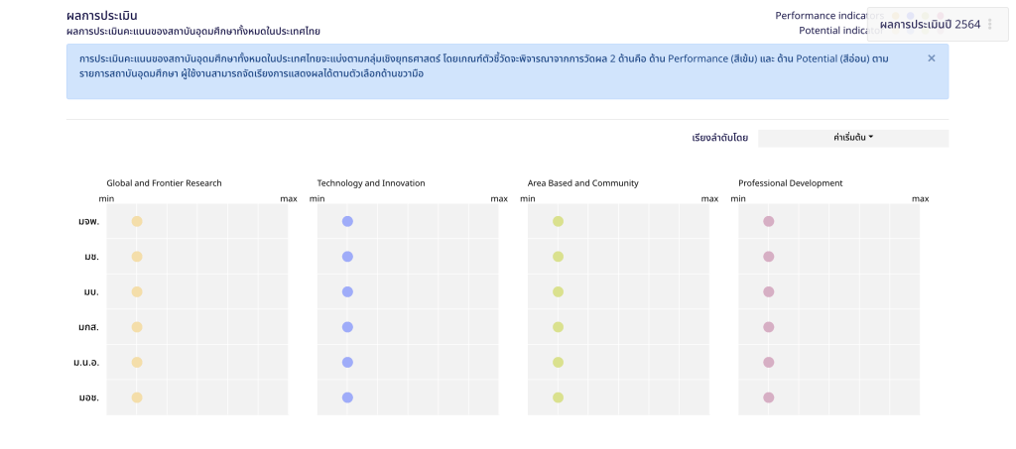This screenshot has width=1016, height=449.
Task: Click the ม.น.อ. row label
Action: [86, 363]
